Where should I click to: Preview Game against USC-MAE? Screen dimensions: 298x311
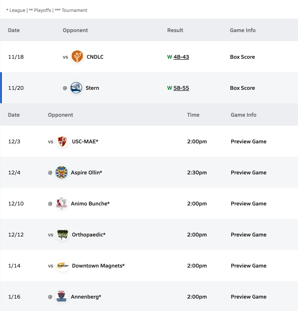click(x=248, y=142)
